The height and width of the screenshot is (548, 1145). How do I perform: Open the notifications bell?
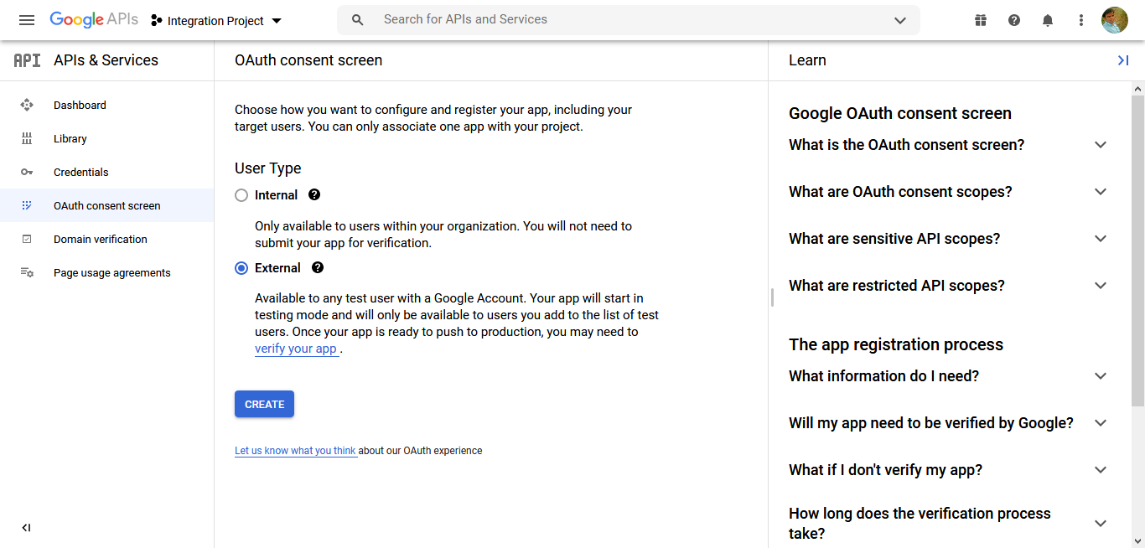[1048, 20]
